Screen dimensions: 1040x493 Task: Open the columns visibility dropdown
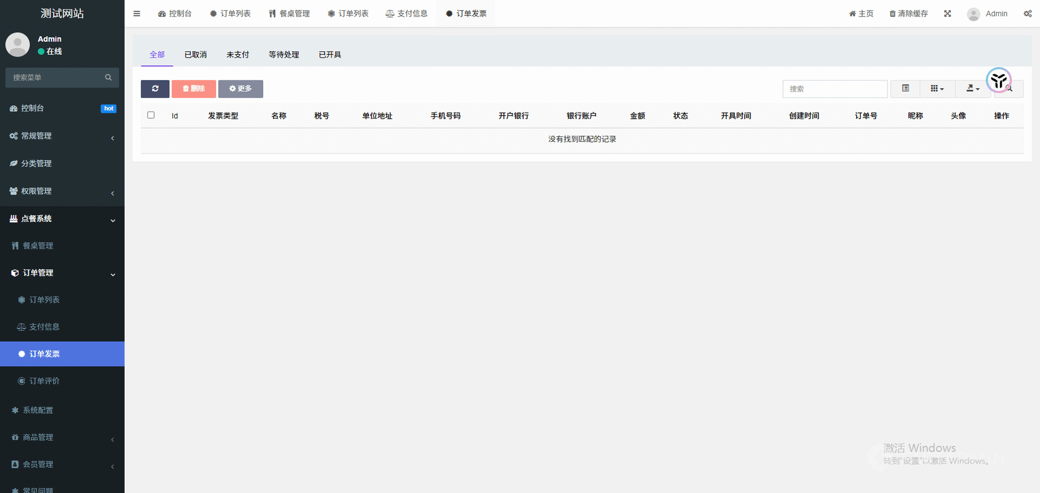[937, 89]
